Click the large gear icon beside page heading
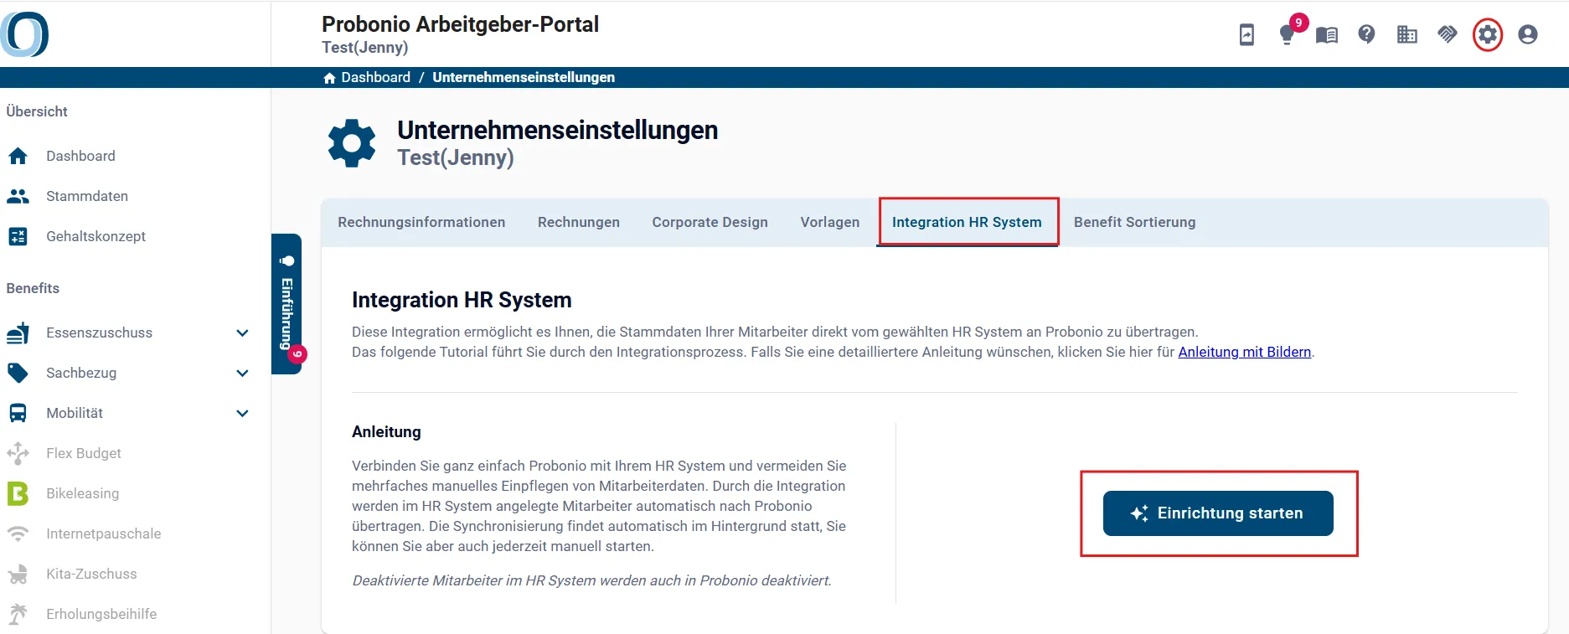The height and width of the screenshot is (634, 1569). coord(352,143)
